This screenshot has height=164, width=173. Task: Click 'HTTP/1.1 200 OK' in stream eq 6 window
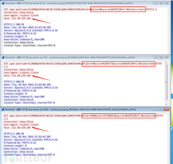tap(14, 24)
